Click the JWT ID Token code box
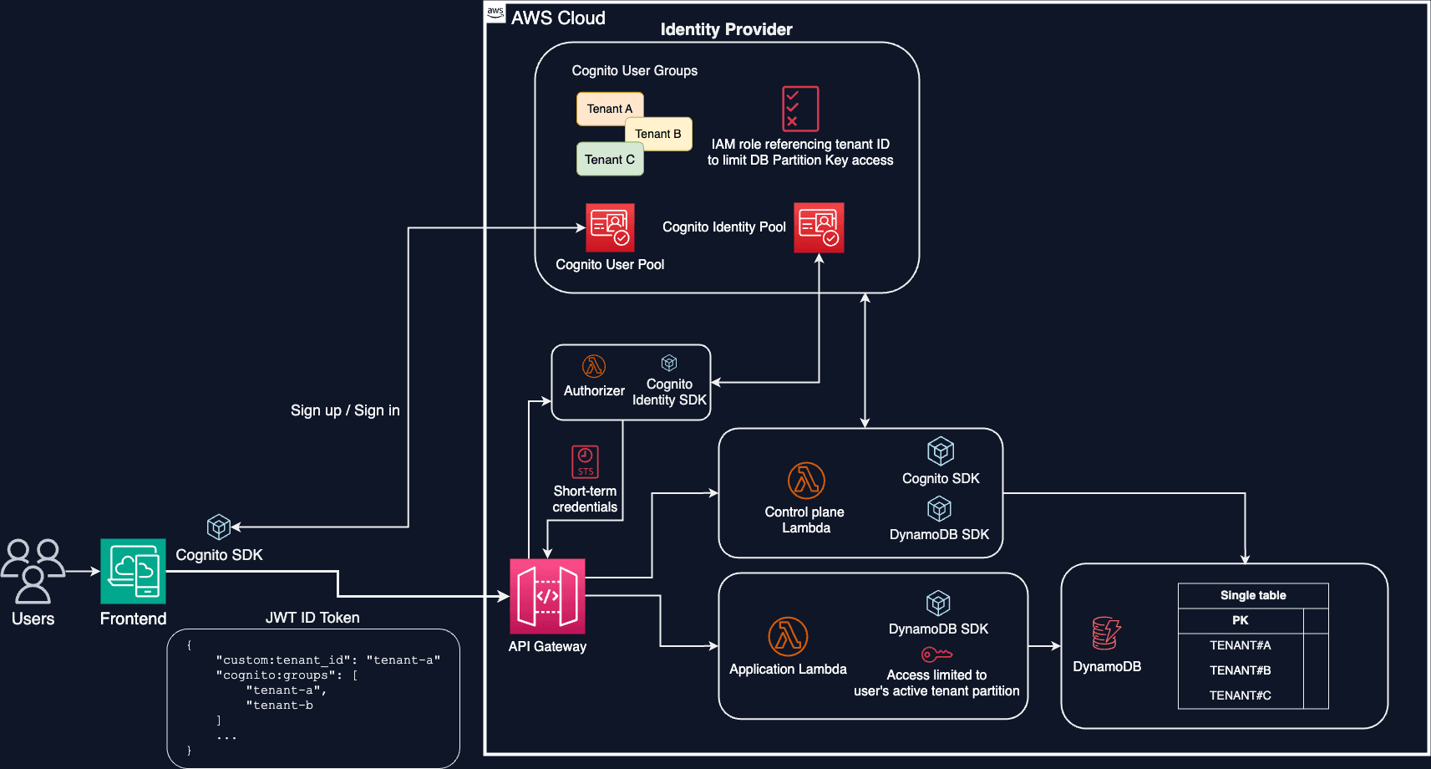Viewport: 1431px width, 769px height. tap(313, 698)
